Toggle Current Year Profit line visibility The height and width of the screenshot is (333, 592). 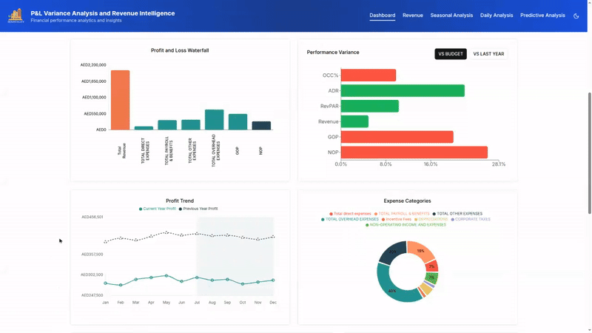[x=141, y=209]
